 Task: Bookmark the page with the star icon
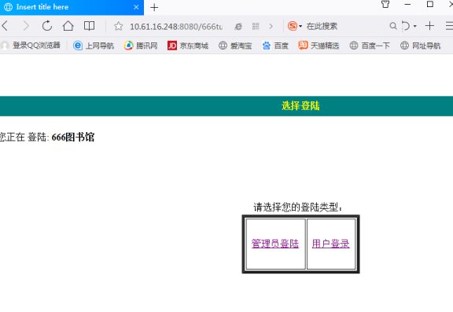click(118, 26)
